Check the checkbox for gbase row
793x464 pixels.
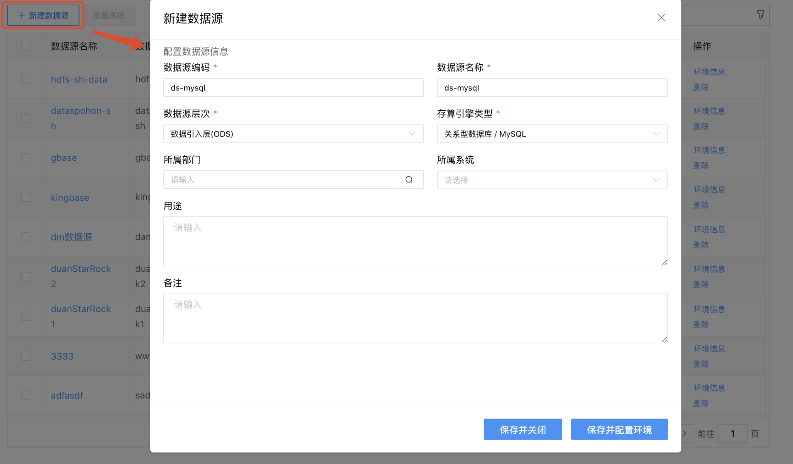tap(25, 158)
